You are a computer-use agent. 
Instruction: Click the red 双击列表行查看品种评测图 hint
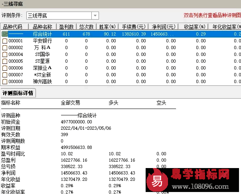tap(212, 15)
